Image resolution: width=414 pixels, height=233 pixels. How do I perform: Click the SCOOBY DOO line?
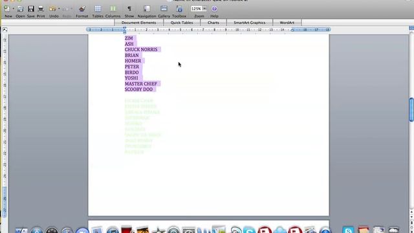point(138,89)
